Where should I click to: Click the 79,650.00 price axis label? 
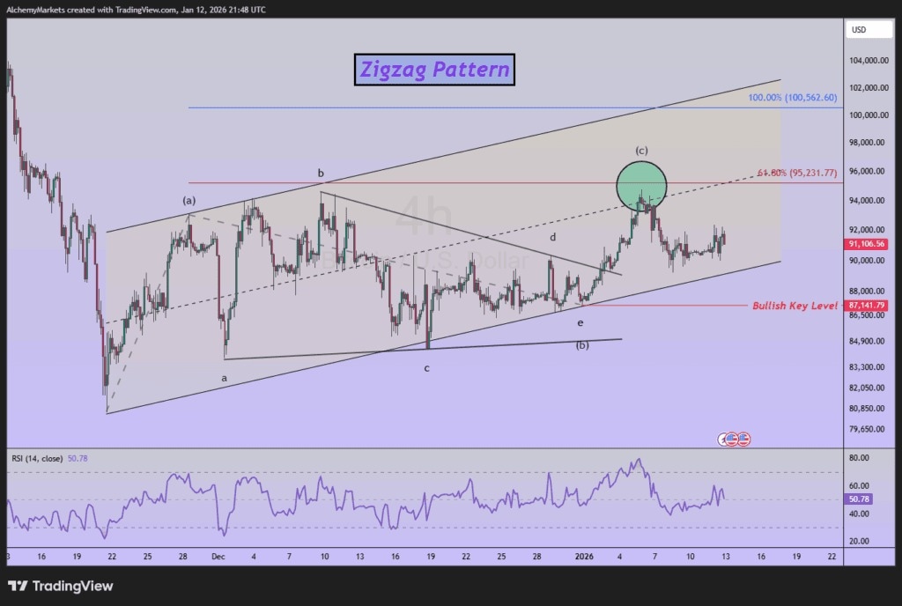coord(867,429)
